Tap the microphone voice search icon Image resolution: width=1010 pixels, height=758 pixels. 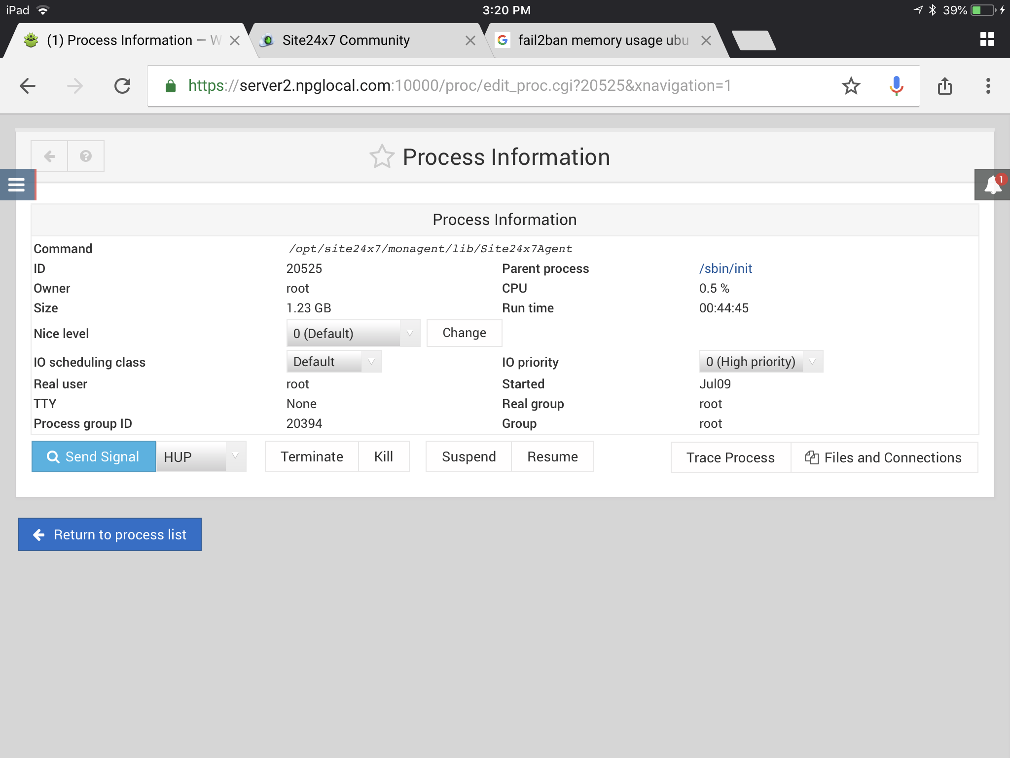896,86
